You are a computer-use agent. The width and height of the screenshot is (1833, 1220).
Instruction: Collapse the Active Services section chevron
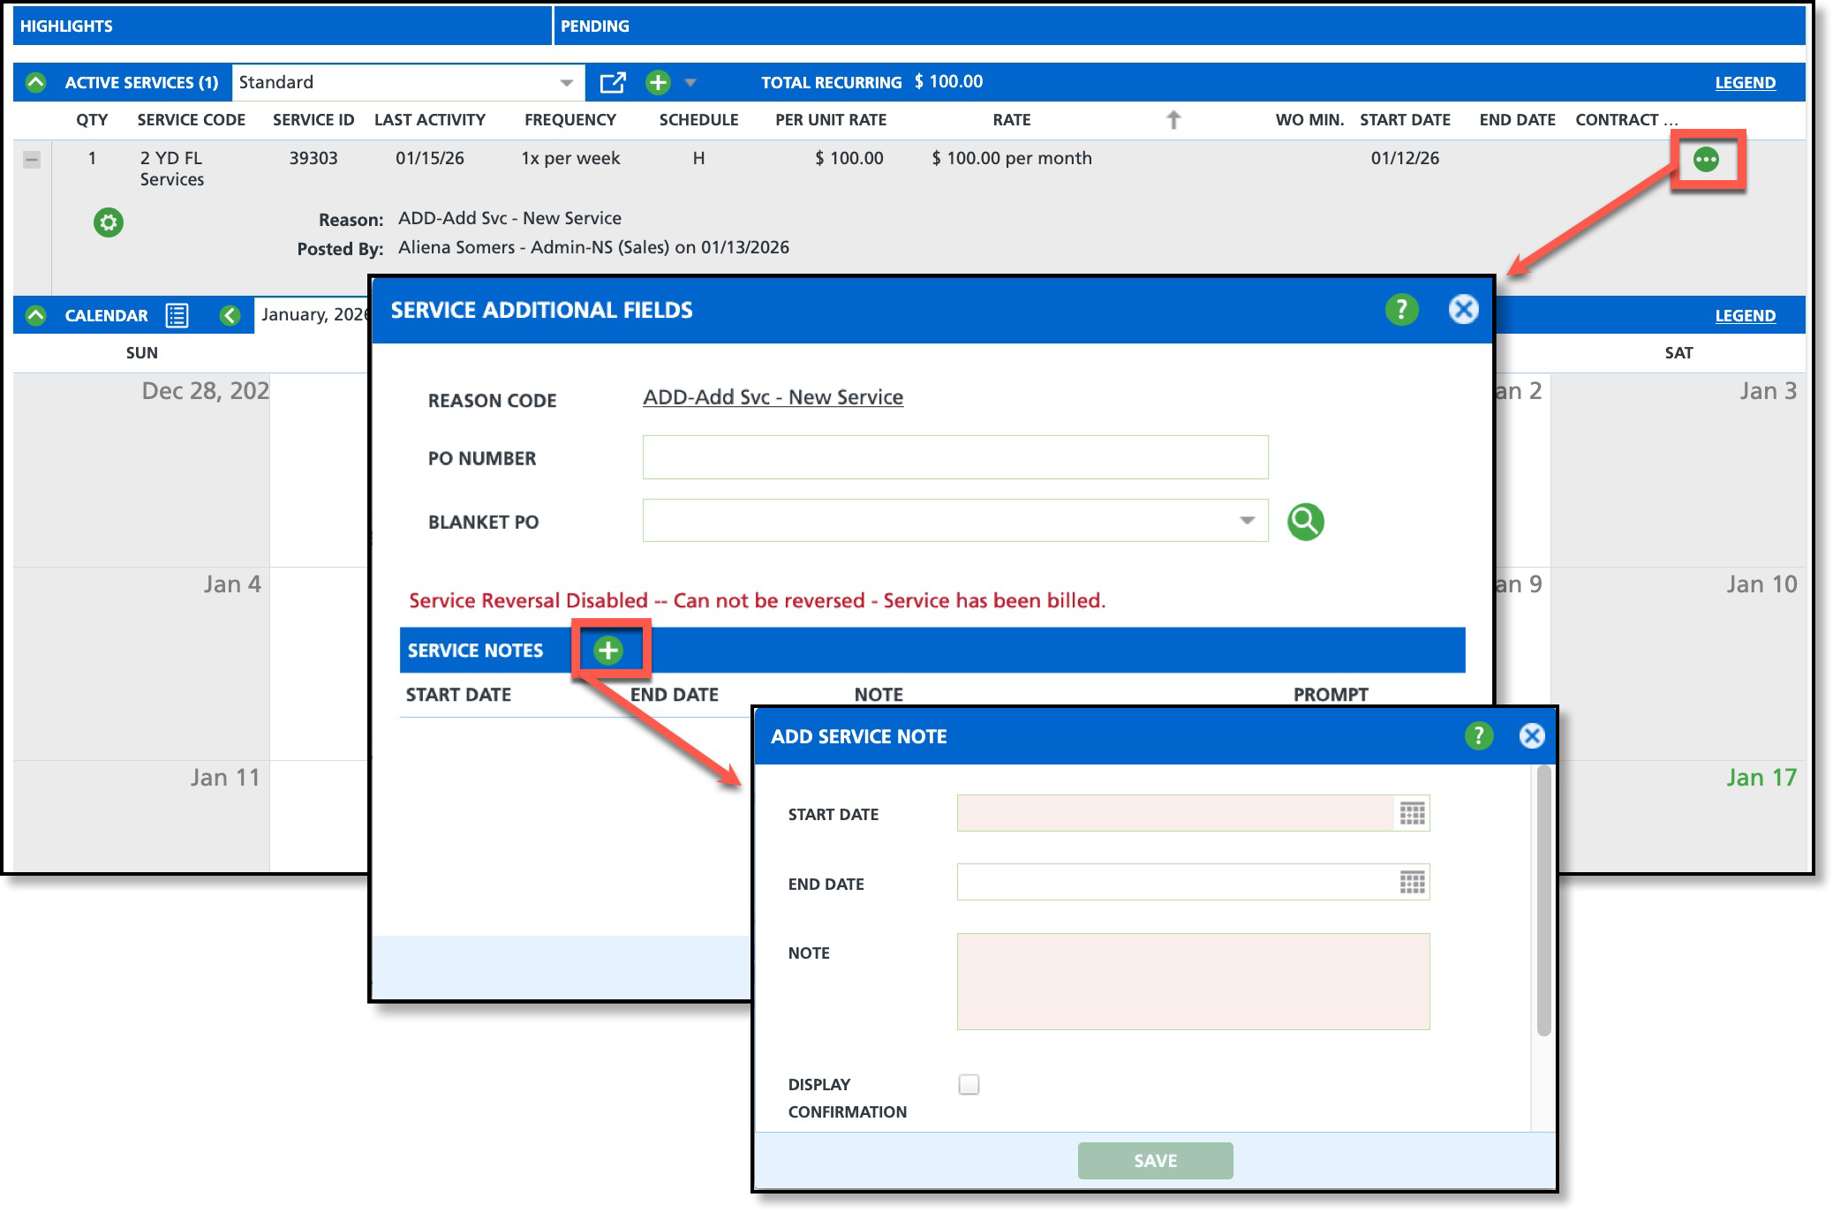[35, 83]
